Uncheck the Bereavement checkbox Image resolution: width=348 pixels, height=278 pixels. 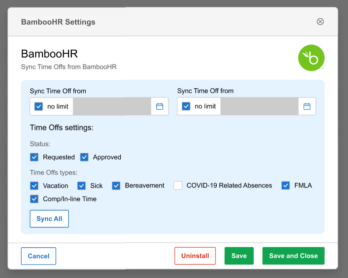[x=116, y=186]
